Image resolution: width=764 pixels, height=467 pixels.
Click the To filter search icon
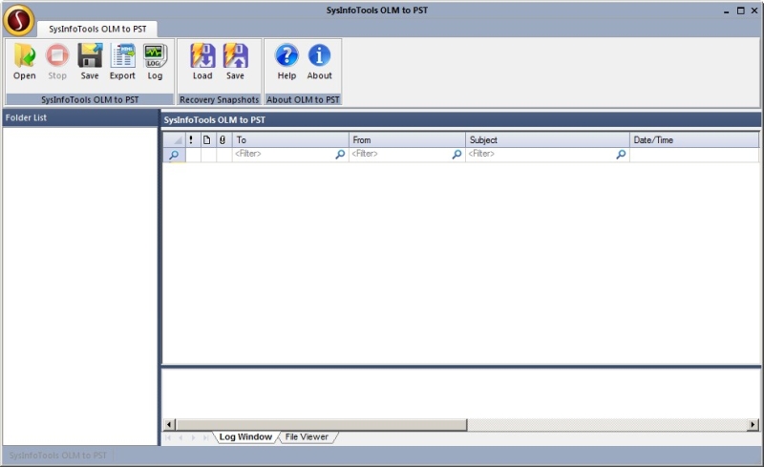(x=340, y=154)
